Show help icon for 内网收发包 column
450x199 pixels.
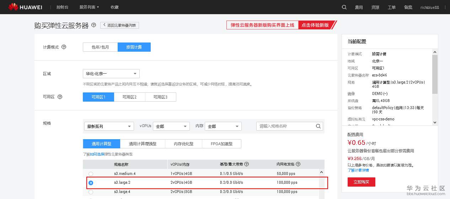[x=298, y=164]
